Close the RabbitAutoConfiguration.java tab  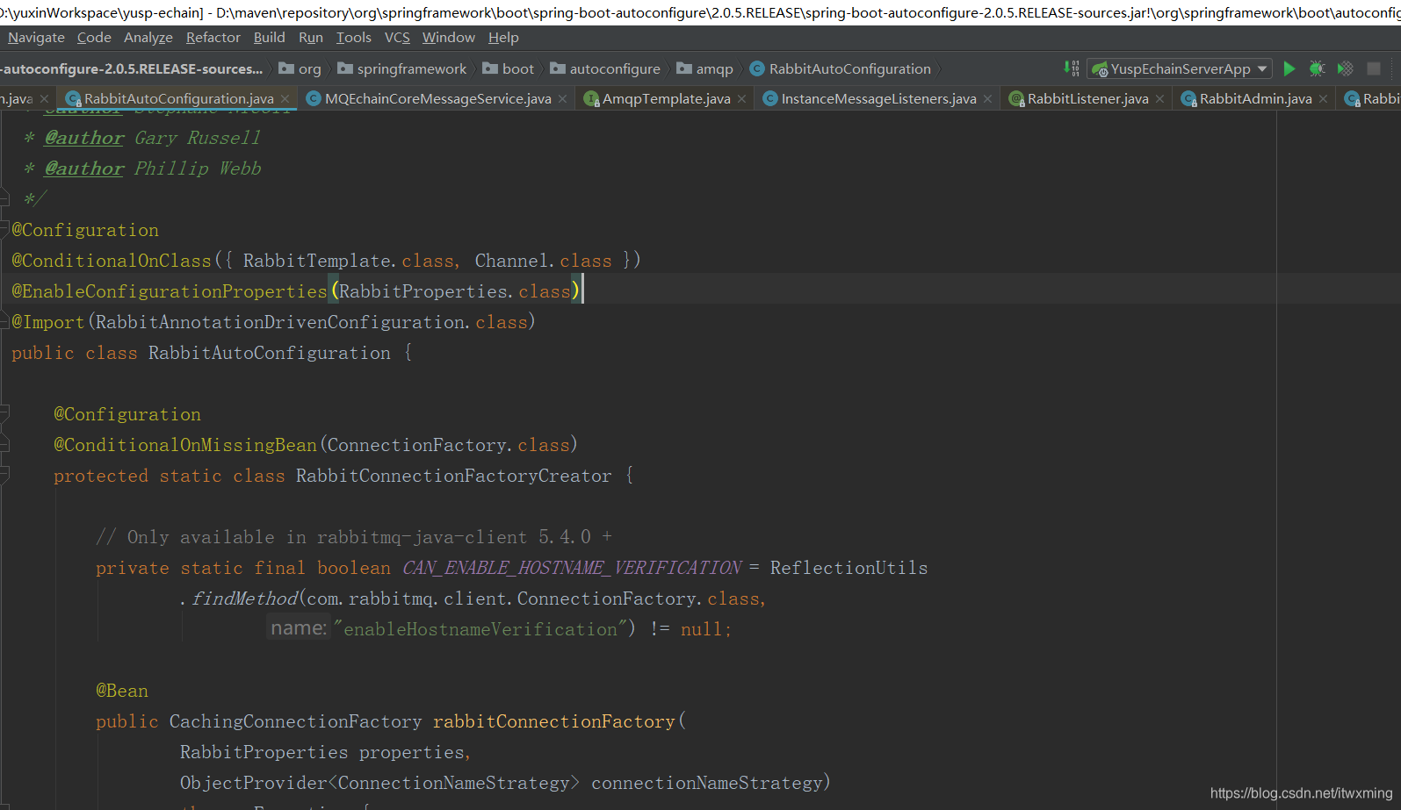click(285, 99)
